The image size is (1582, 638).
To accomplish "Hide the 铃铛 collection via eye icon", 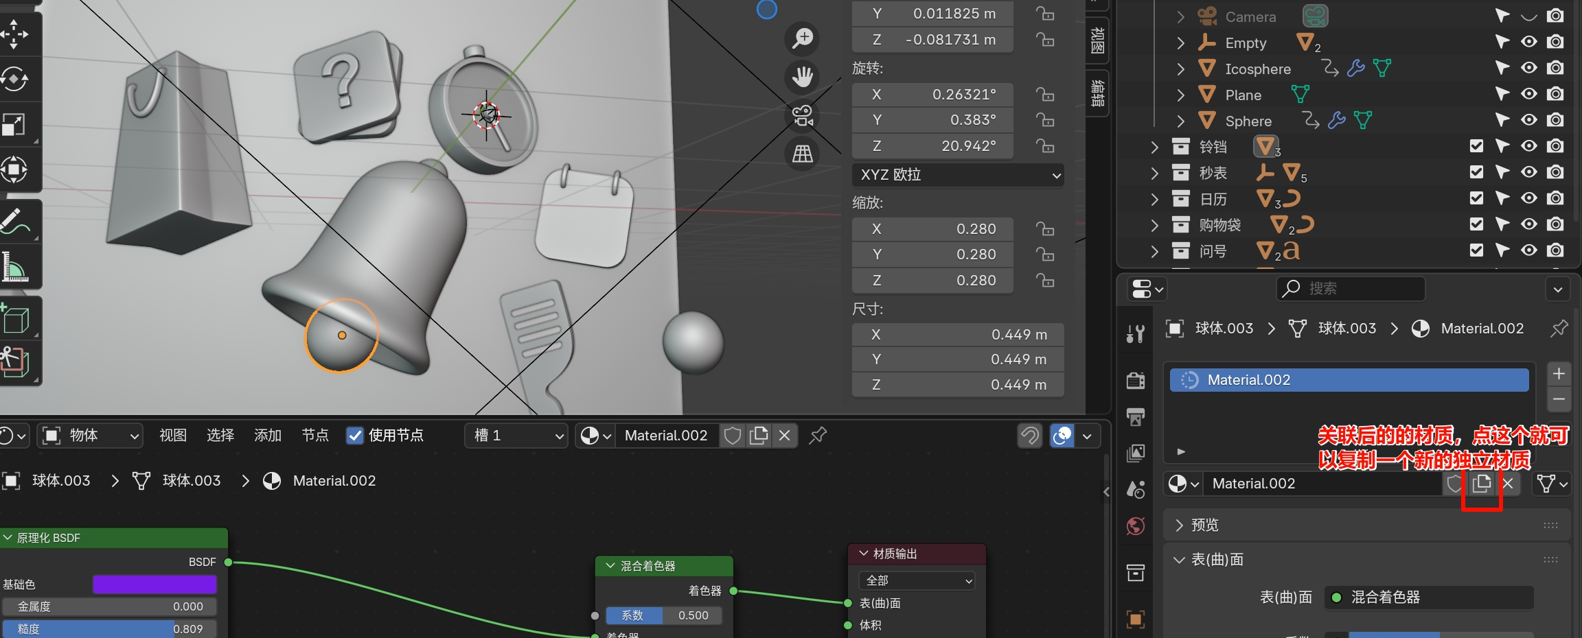I will point(1528,146).
